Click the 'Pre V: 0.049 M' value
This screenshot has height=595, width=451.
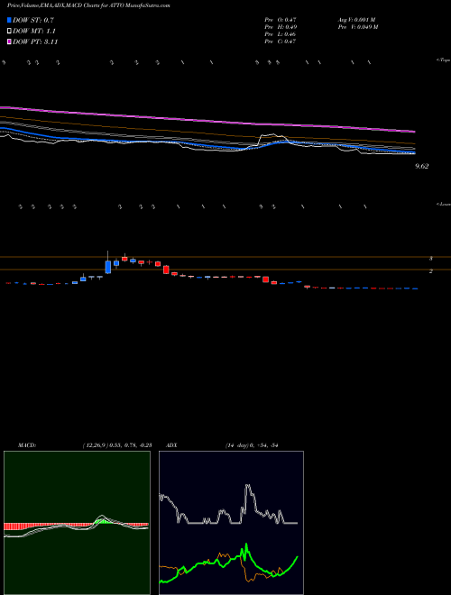[x=358, y=27]
